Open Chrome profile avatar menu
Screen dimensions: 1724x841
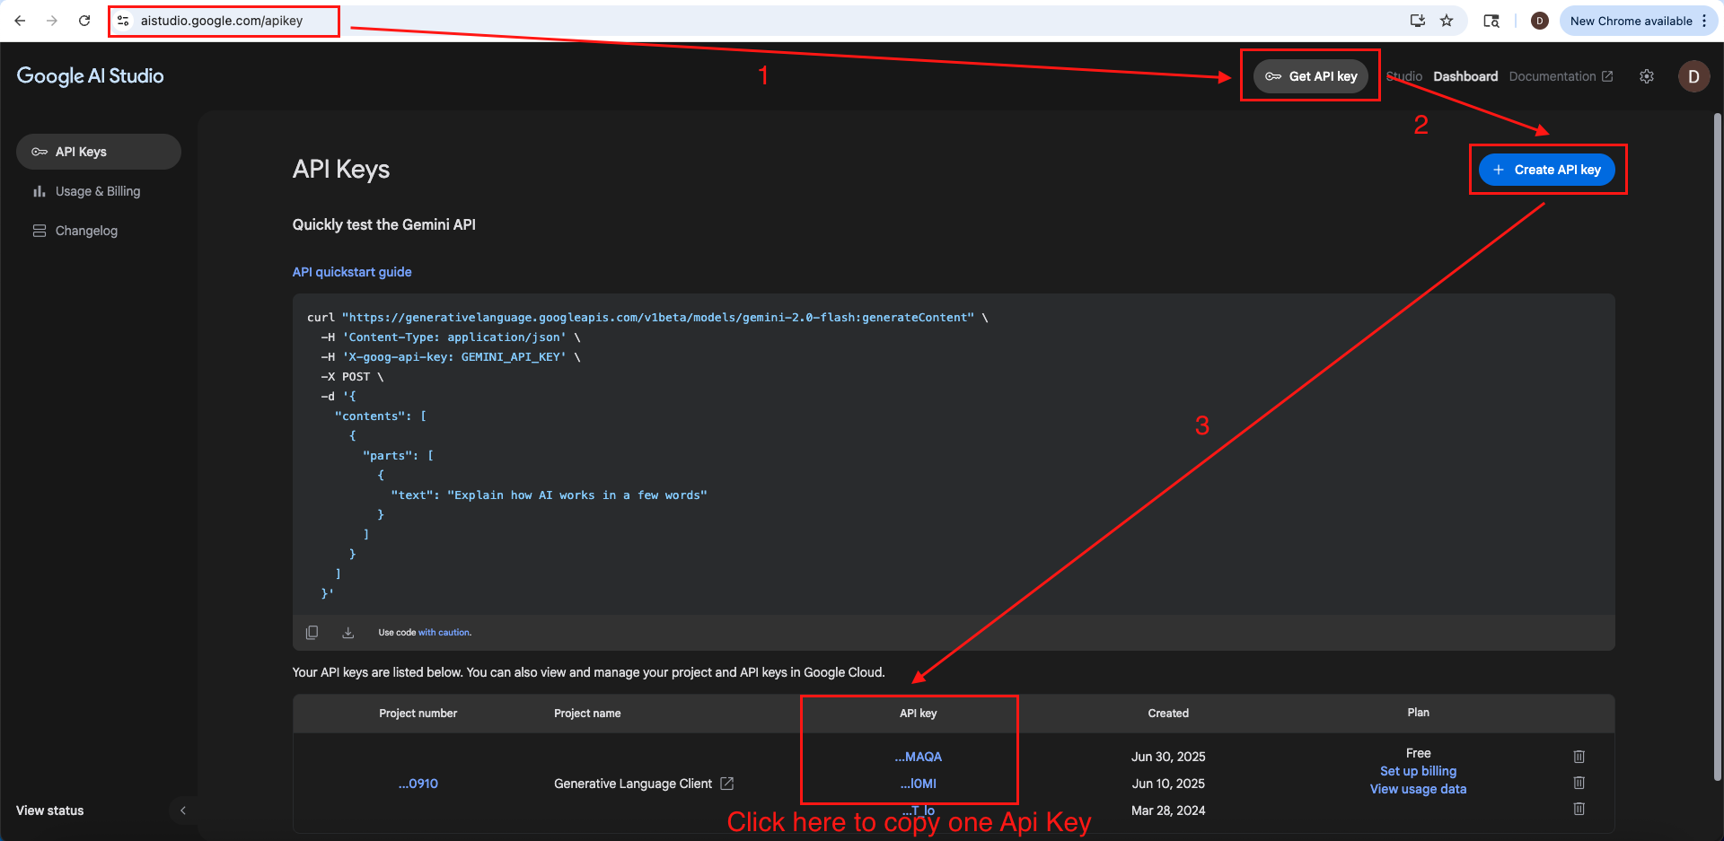1539,21
